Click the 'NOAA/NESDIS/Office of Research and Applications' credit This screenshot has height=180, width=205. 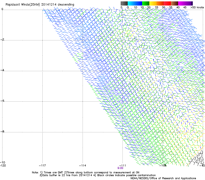click(163, 178)
